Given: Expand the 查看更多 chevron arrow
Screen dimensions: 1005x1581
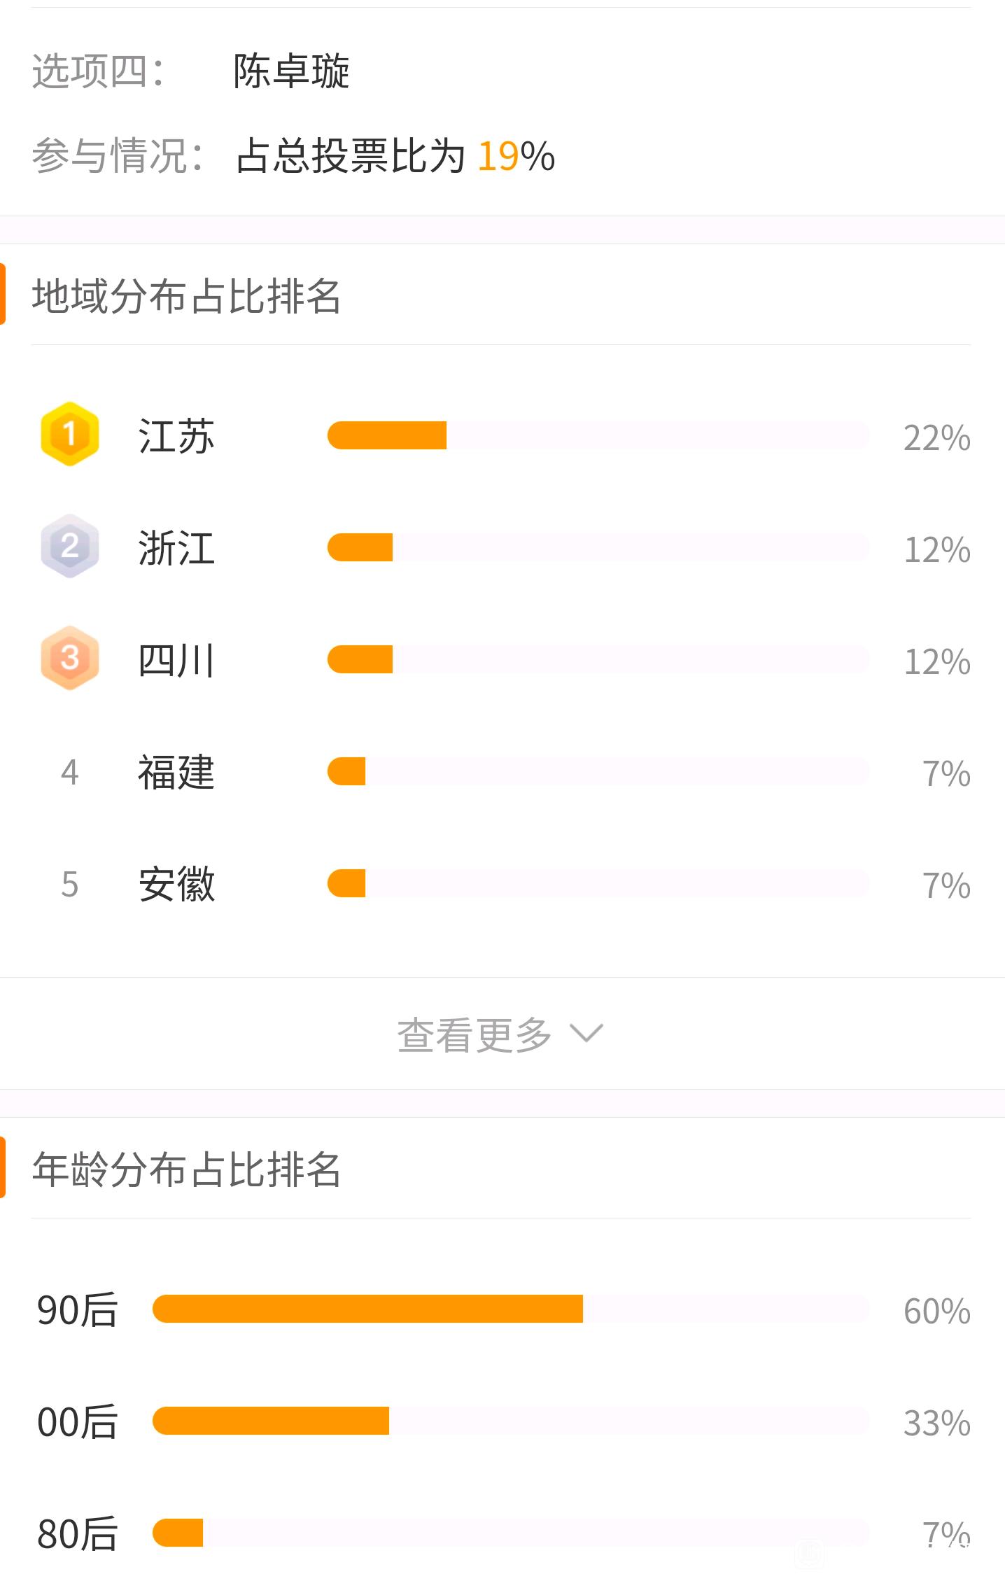Looking at the screenshot, I should click(x=586, y=1034).
